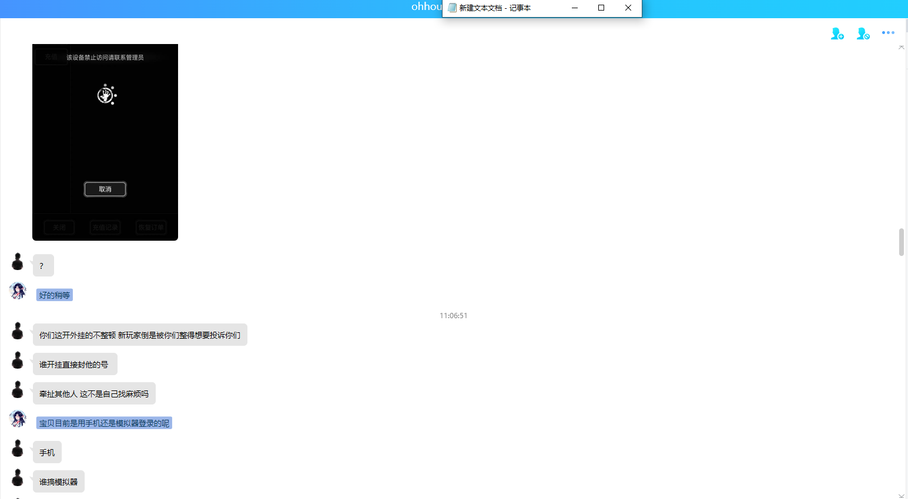The height and width of the screenshot is (499, 908).
Task: Click the 11:06:51 timestamp
Action: pos(454,315)
